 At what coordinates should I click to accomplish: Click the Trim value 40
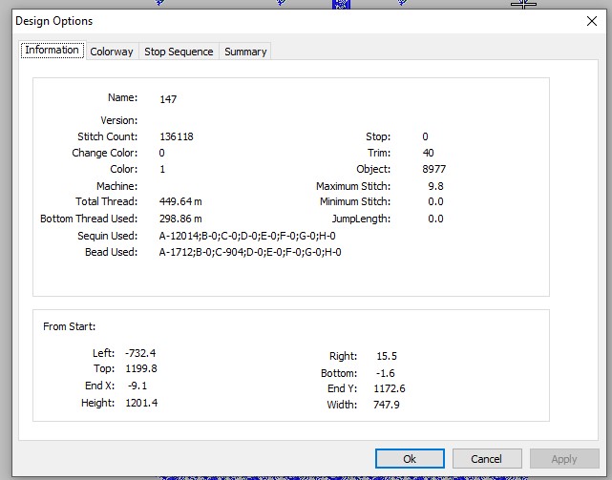point(428,153)
